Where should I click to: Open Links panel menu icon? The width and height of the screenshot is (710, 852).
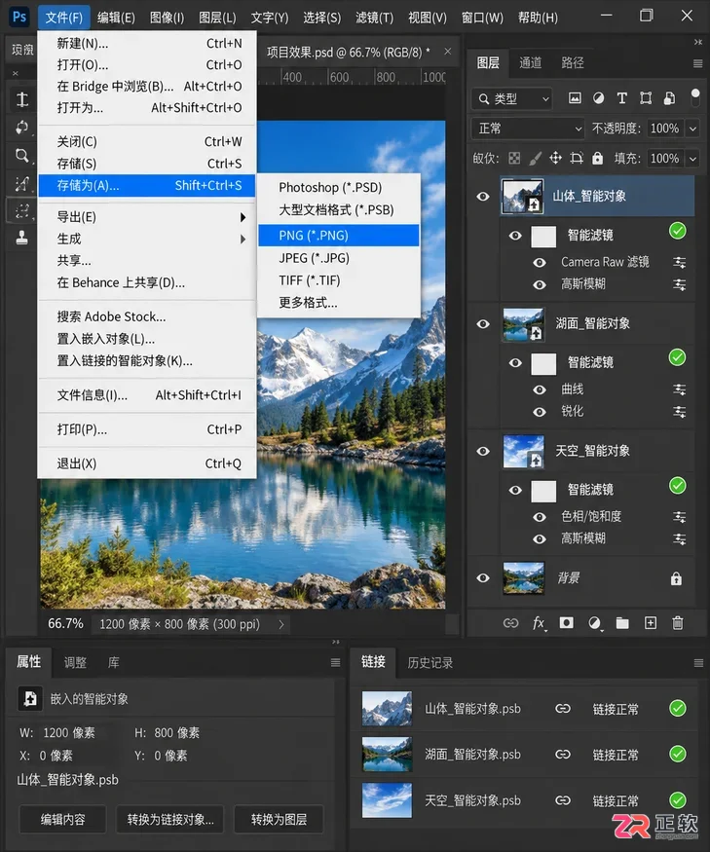tap(698, 663)
